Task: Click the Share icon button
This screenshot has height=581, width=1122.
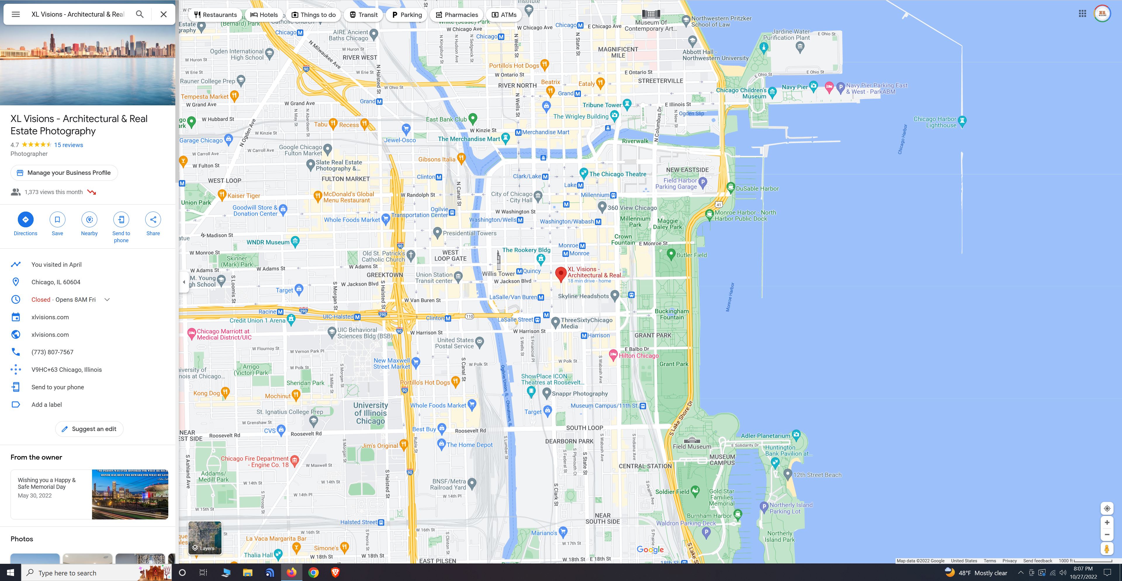Action: click(153, 220)
